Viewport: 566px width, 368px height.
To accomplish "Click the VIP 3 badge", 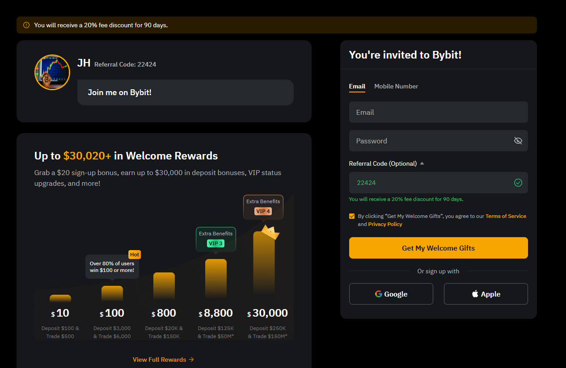I will point(215,243).
